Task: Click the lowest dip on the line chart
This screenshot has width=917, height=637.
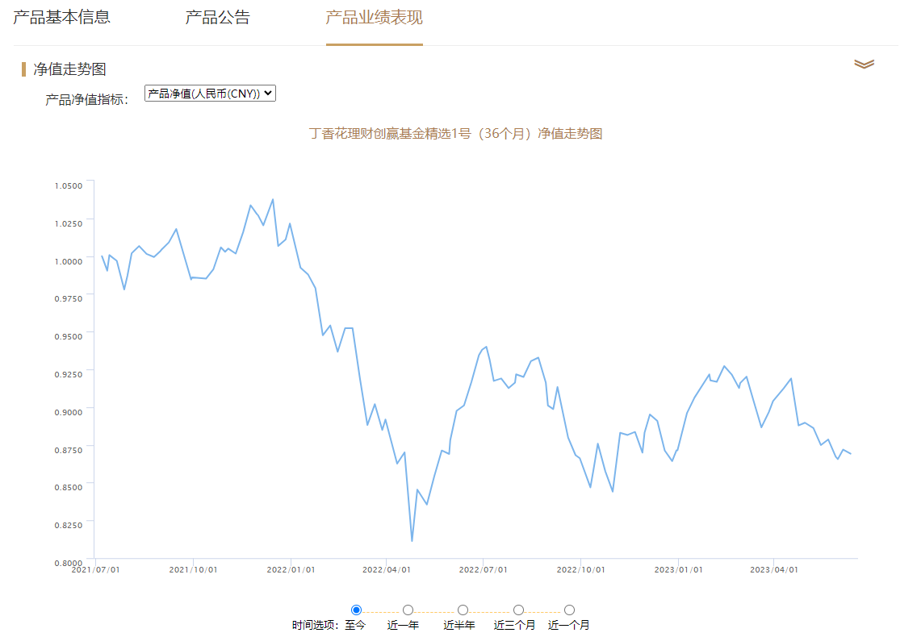Action: 412,540
